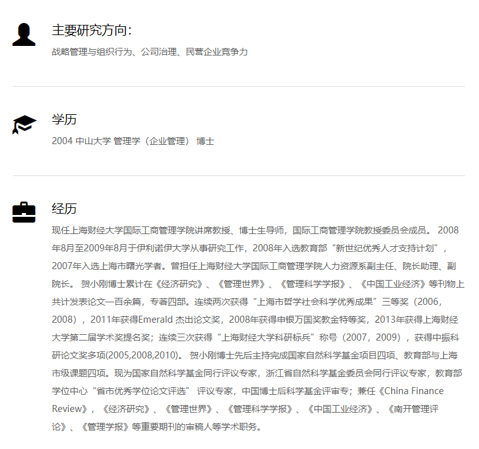Click the person silhouette icon
479x449 pixels.
24,34
